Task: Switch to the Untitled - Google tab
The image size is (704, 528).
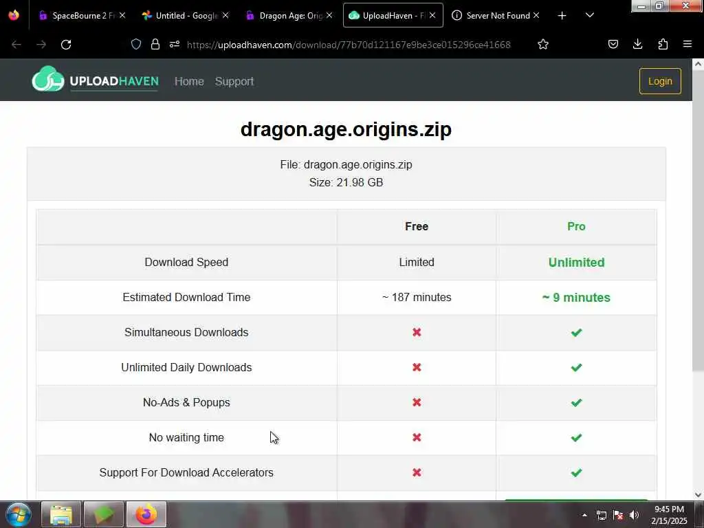Action: (x=186, y=15)
